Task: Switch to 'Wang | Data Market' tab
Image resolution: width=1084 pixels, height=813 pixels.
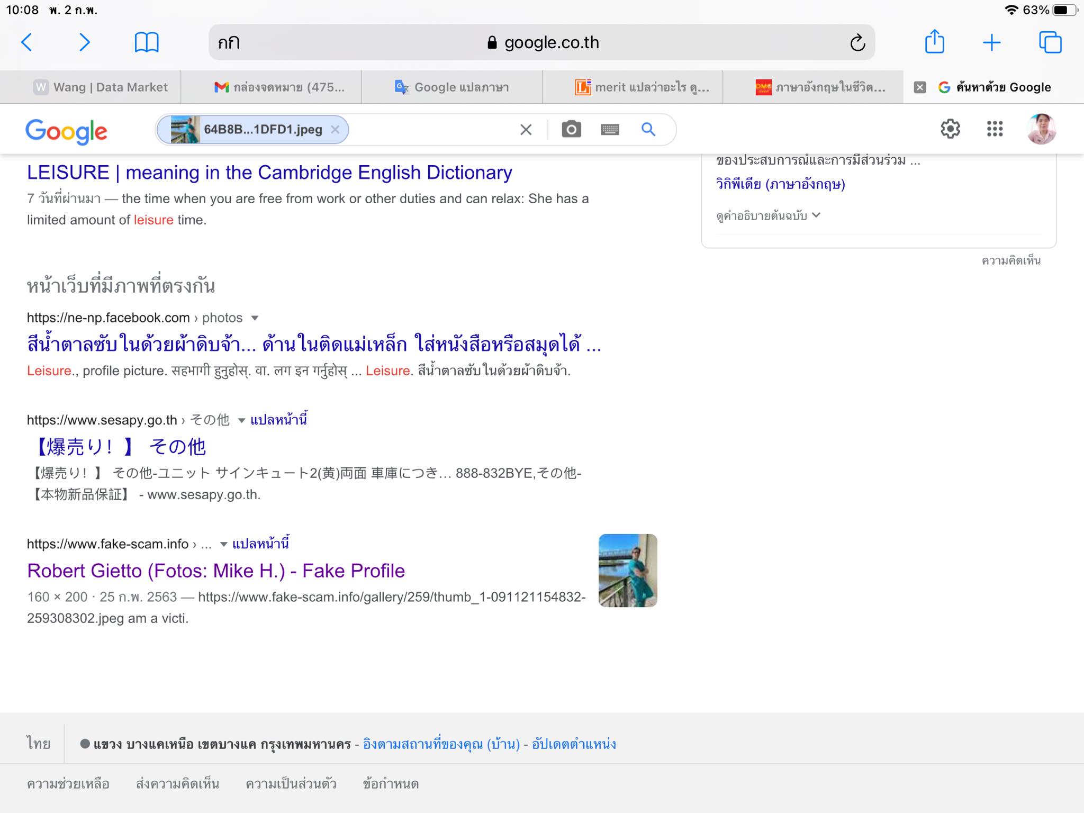Action: pos(91,87)
